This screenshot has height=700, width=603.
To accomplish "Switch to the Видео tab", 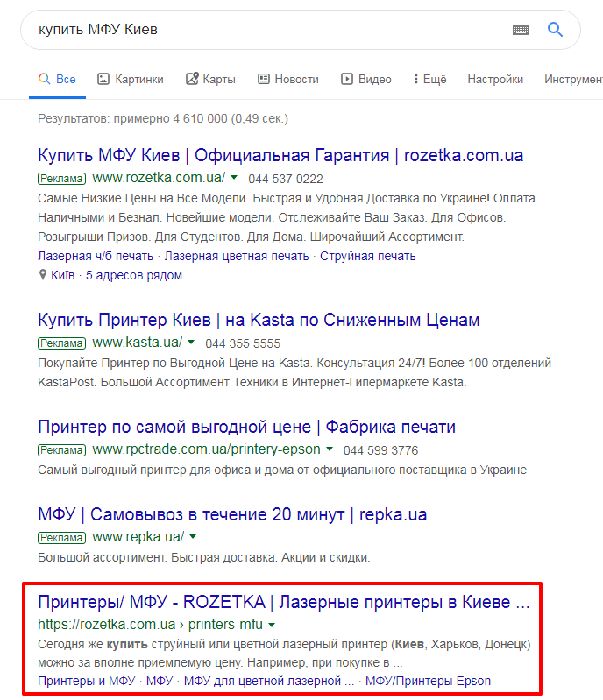I will (x=366, y=80).
